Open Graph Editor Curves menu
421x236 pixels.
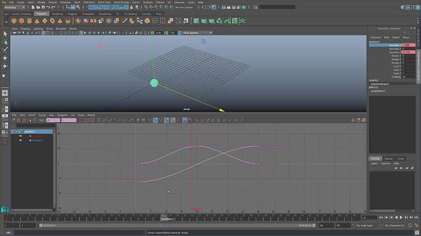click(x=42, y=115)
